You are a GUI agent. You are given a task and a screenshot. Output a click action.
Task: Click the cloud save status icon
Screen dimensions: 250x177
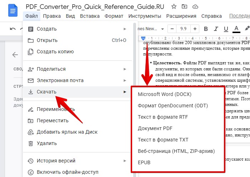195,7
